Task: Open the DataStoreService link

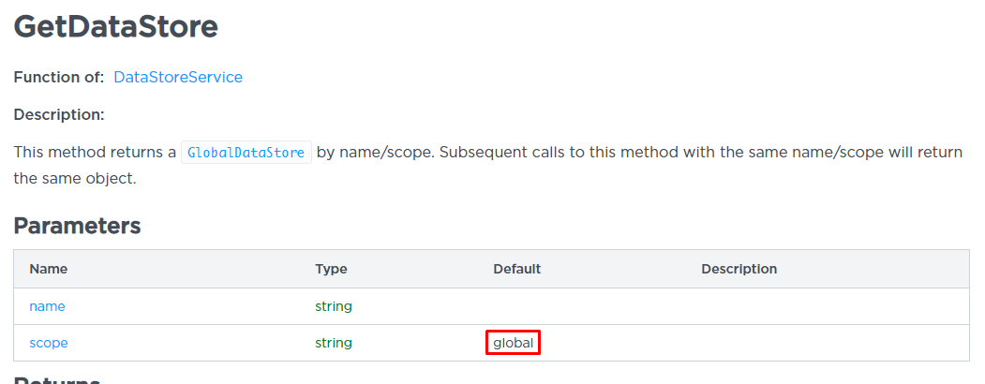Action: point(178,78)
